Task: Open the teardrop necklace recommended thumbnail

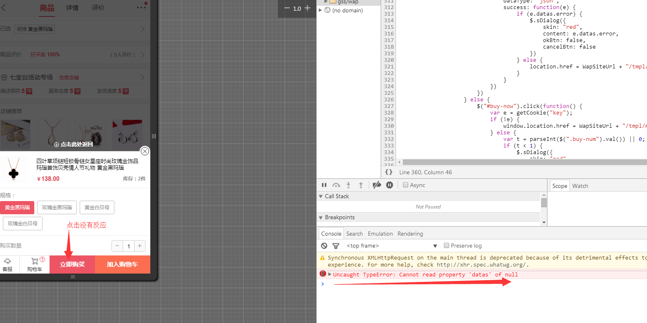Action: [x=52, y=135]
